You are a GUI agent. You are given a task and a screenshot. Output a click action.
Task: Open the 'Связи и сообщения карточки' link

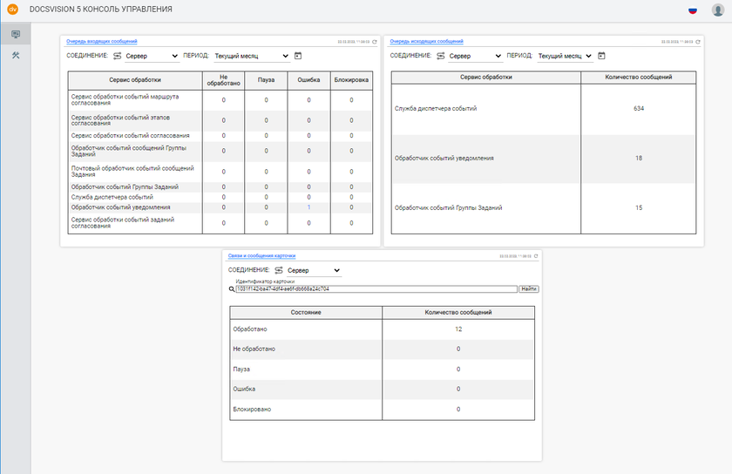261,256
